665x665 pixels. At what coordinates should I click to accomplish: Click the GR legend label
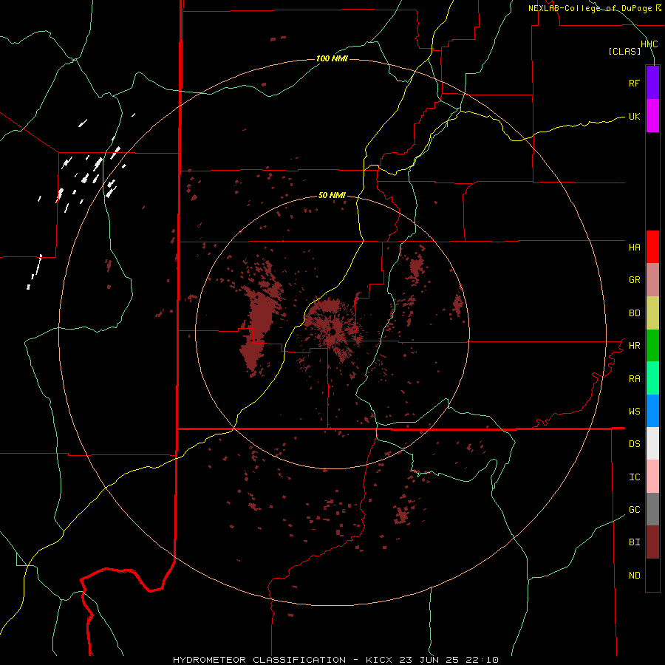634,280
